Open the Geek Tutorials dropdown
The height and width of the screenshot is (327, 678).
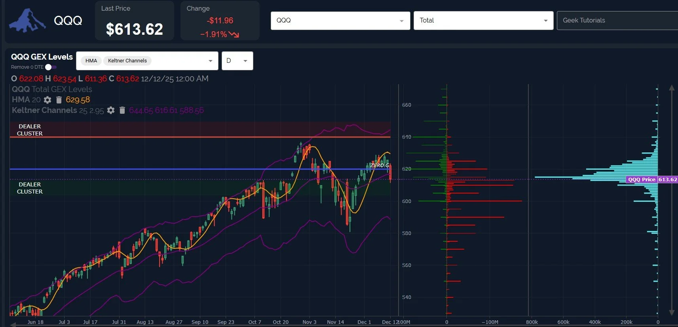click(617, 21)
